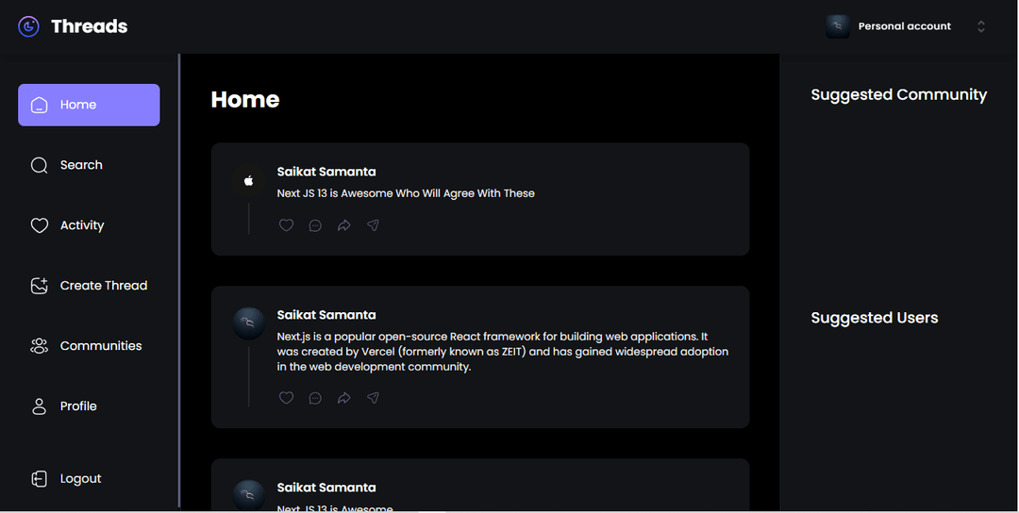Like the Next.js framework post
Viewport: 1019px width, 513px height.
287,398
